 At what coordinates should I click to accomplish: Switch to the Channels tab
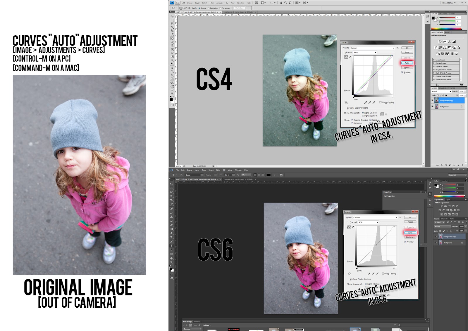click(x=443, y=88)
